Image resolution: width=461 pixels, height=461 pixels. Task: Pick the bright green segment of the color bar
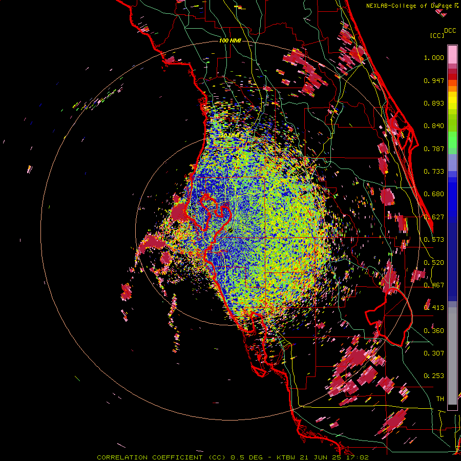(452, 140)
